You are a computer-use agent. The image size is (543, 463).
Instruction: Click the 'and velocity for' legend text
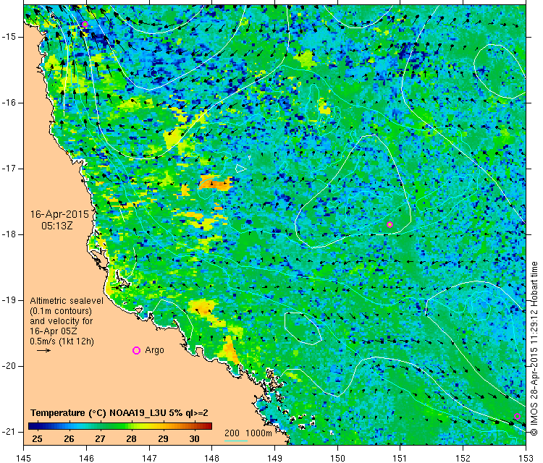coord(62,320)
